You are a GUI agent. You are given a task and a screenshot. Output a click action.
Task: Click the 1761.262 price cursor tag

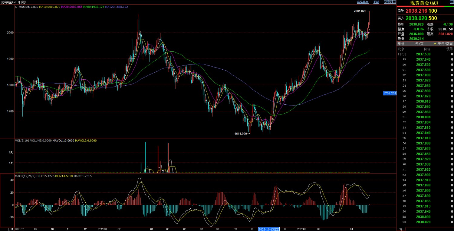click(x=390, y=93)
